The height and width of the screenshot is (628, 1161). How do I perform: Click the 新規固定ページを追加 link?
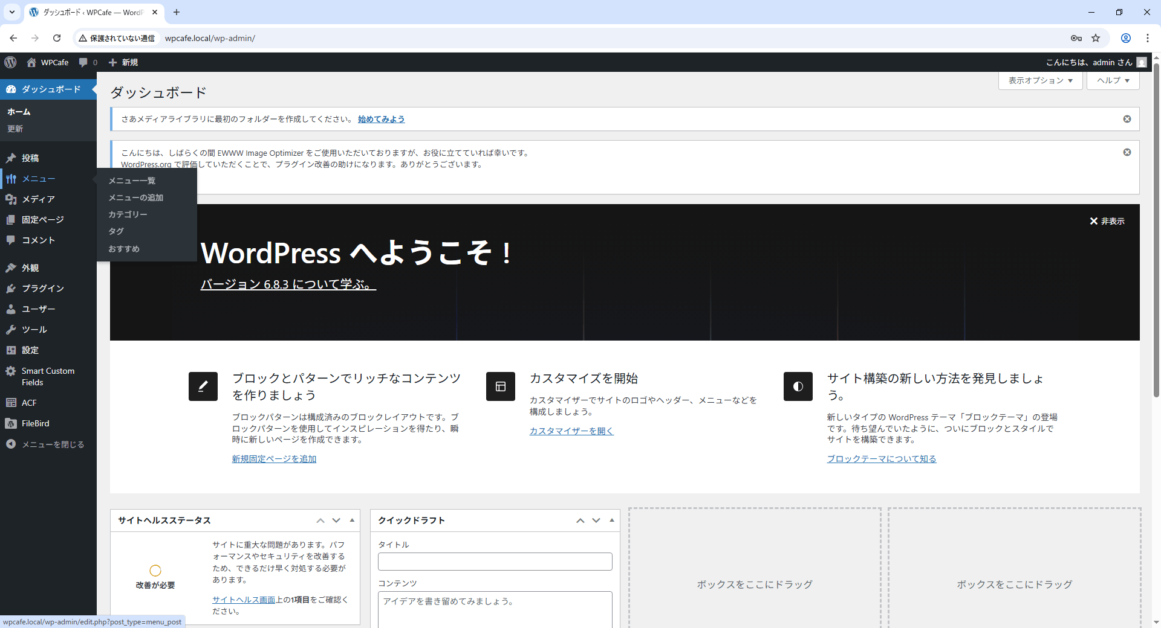point(274,459)
